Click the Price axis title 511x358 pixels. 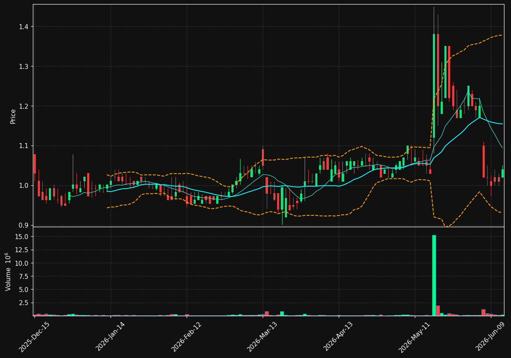point(13,116)
